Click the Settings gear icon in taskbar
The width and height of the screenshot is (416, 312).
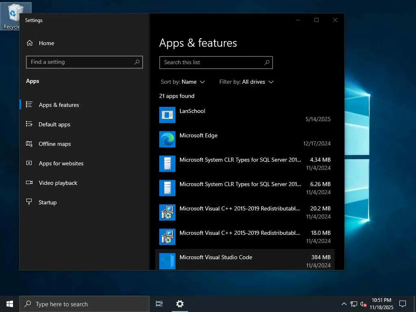click(x=180, y=304)
